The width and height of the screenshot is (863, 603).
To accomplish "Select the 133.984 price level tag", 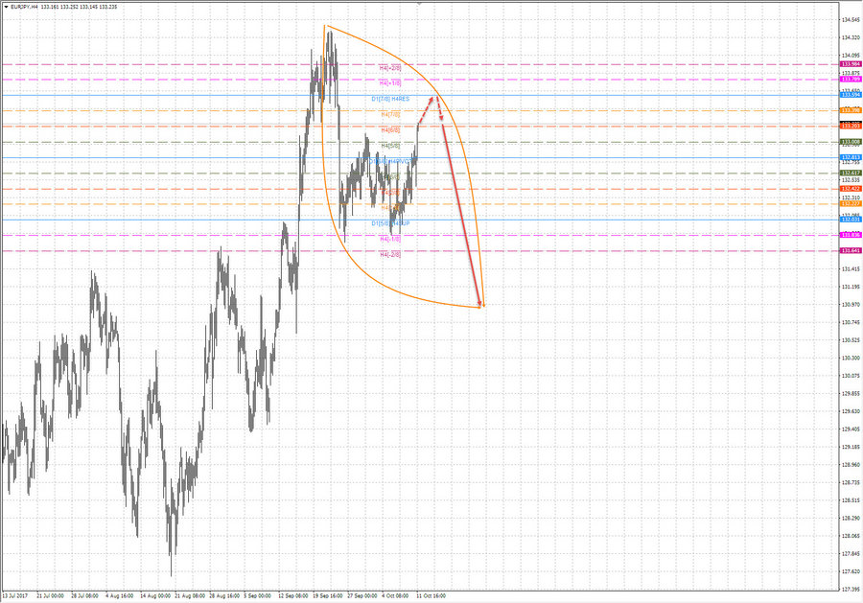I will point(851,64).
